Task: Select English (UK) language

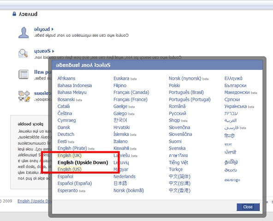Action: (69, 155)
